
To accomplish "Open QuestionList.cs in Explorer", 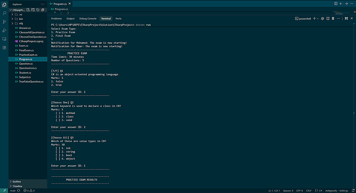I will [28, 68].
